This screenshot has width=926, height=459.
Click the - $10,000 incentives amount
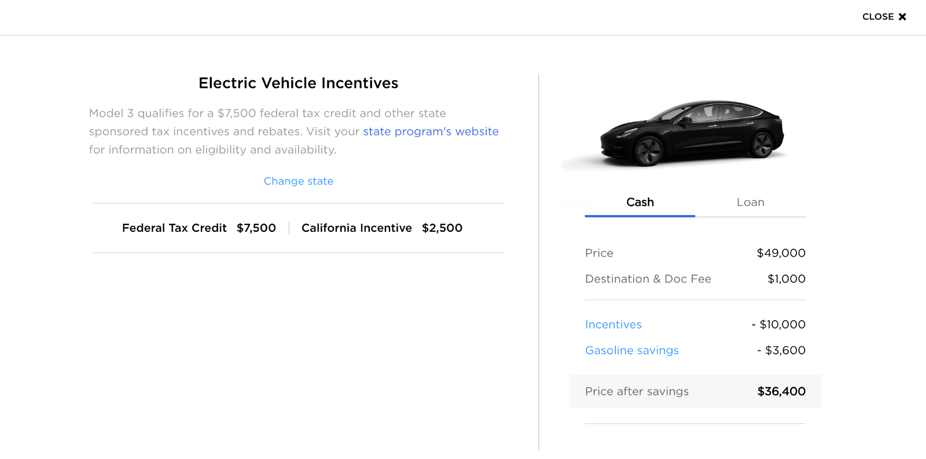click(778, 324)
